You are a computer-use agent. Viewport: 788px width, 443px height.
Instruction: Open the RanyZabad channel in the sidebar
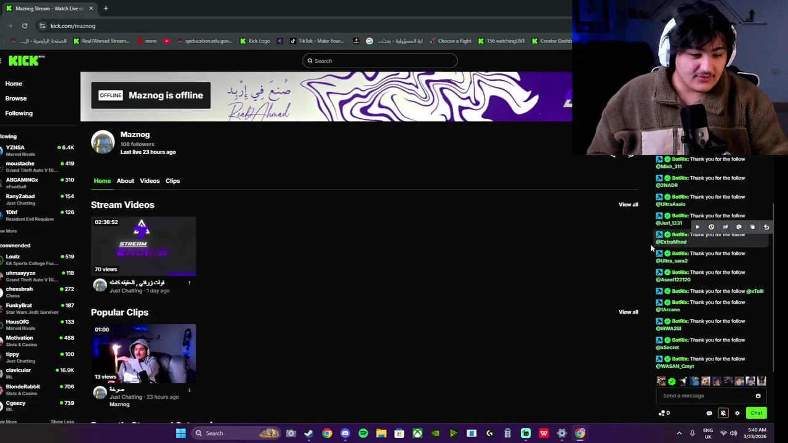(38, 199)
